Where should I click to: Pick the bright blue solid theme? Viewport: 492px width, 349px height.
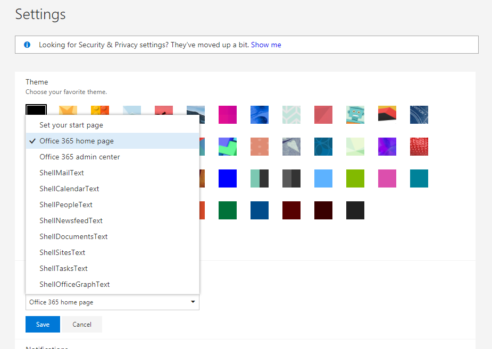tap(228, 178)
